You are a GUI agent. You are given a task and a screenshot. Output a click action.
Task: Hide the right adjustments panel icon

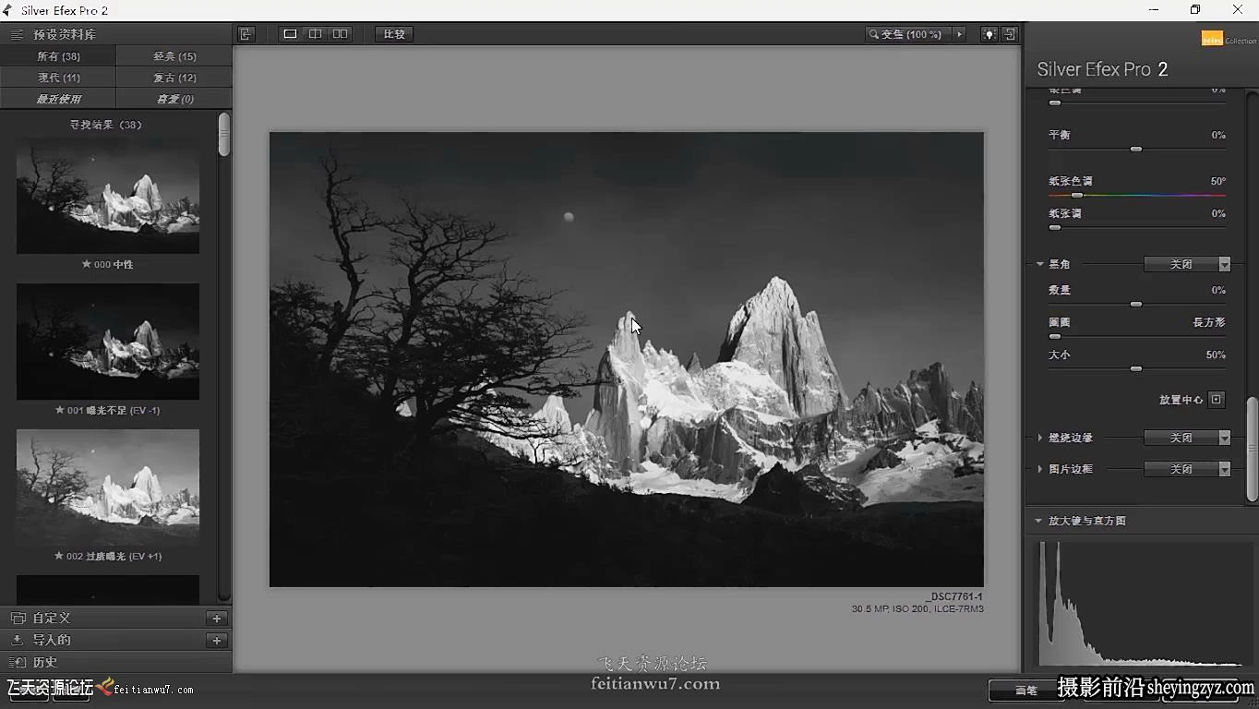[1010, 34]
